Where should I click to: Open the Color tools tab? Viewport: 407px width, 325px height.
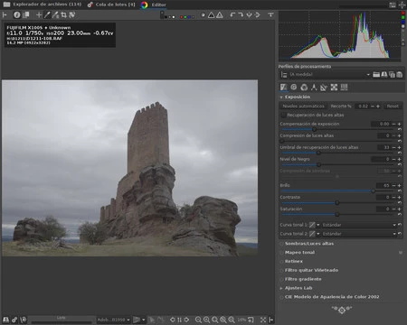(304, 88)
